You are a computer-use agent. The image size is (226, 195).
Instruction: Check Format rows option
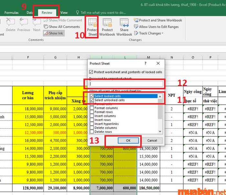[x=92, y=112]
